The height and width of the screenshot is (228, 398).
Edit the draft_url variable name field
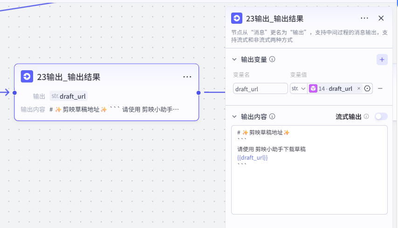pos(260,89)
